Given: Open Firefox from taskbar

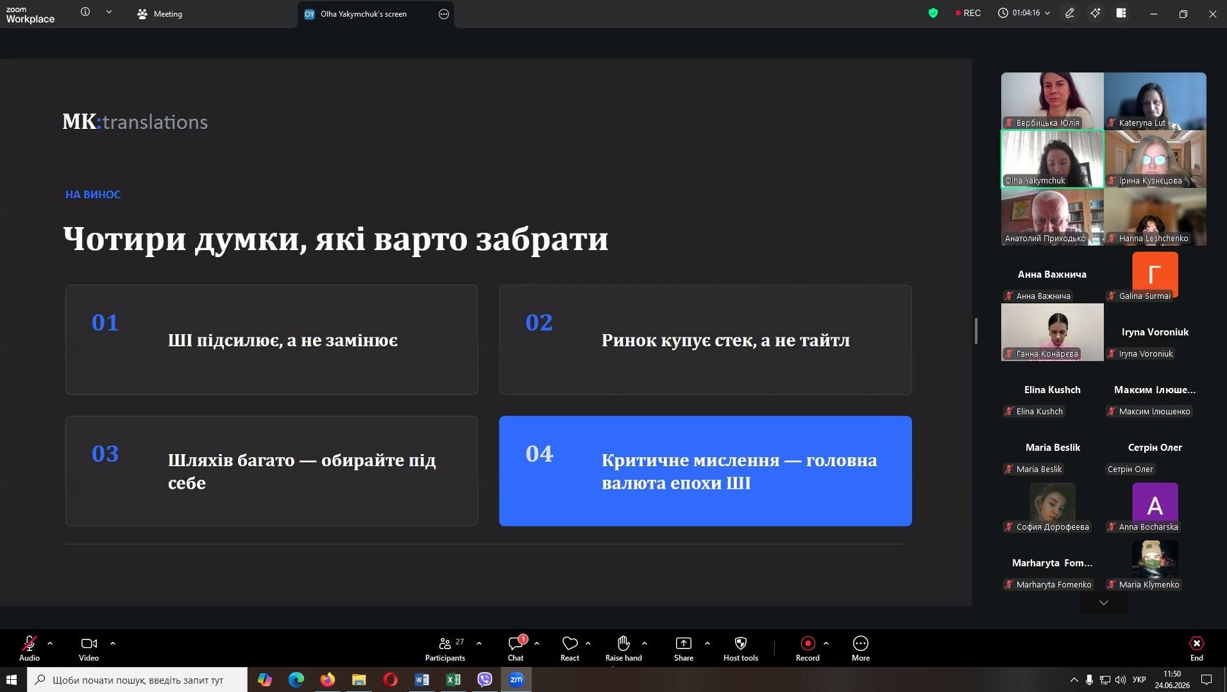Looking at the screenshot, I should (327, 680).
